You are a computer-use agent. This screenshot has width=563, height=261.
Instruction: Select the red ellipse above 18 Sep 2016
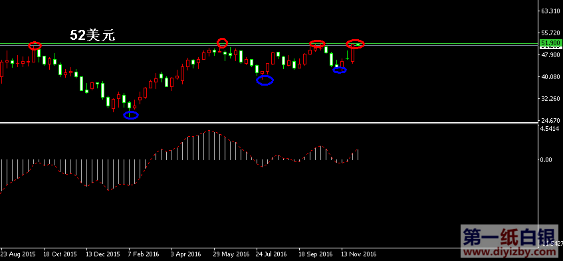[x=318, y=44]
